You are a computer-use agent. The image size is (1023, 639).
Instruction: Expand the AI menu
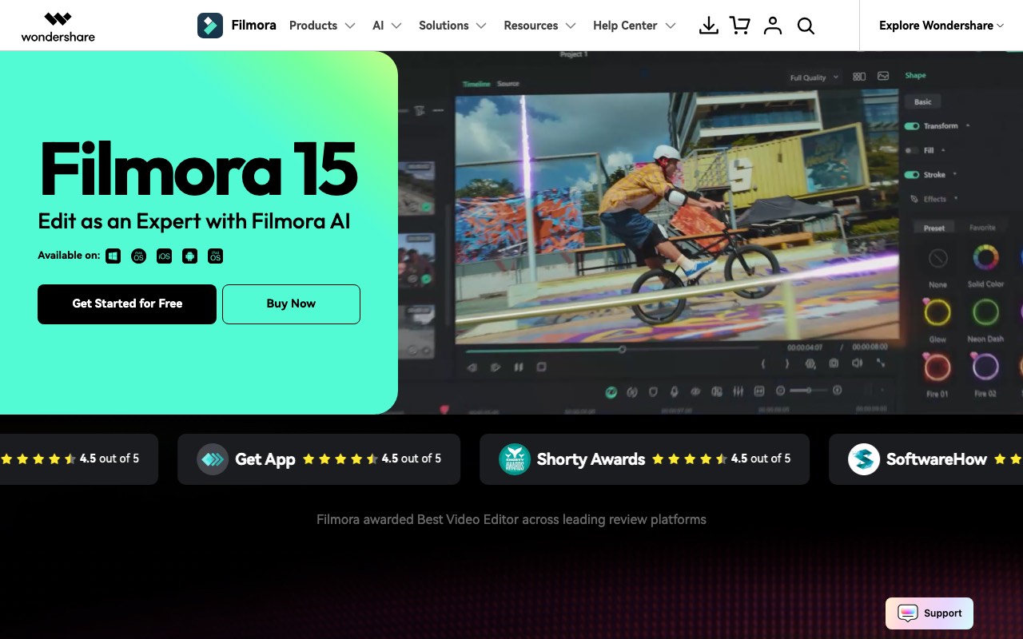click(387, 26)
